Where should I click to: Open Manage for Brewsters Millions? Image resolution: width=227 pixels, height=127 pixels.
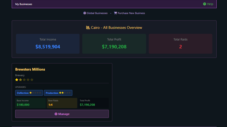(x=62, y=114)
